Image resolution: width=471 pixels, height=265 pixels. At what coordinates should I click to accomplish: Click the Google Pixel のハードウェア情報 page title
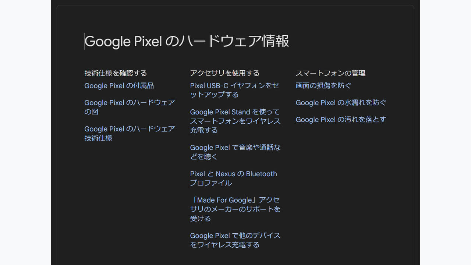coord(187,41)
